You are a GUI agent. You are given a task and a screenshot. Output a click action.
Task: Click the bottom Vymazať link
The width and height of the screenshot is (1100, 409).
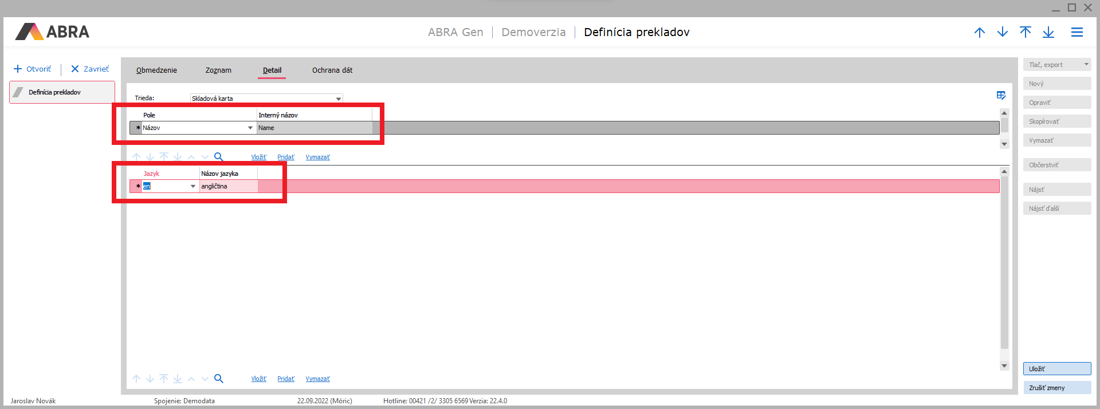pyautogui.click(x=317, y=379)
